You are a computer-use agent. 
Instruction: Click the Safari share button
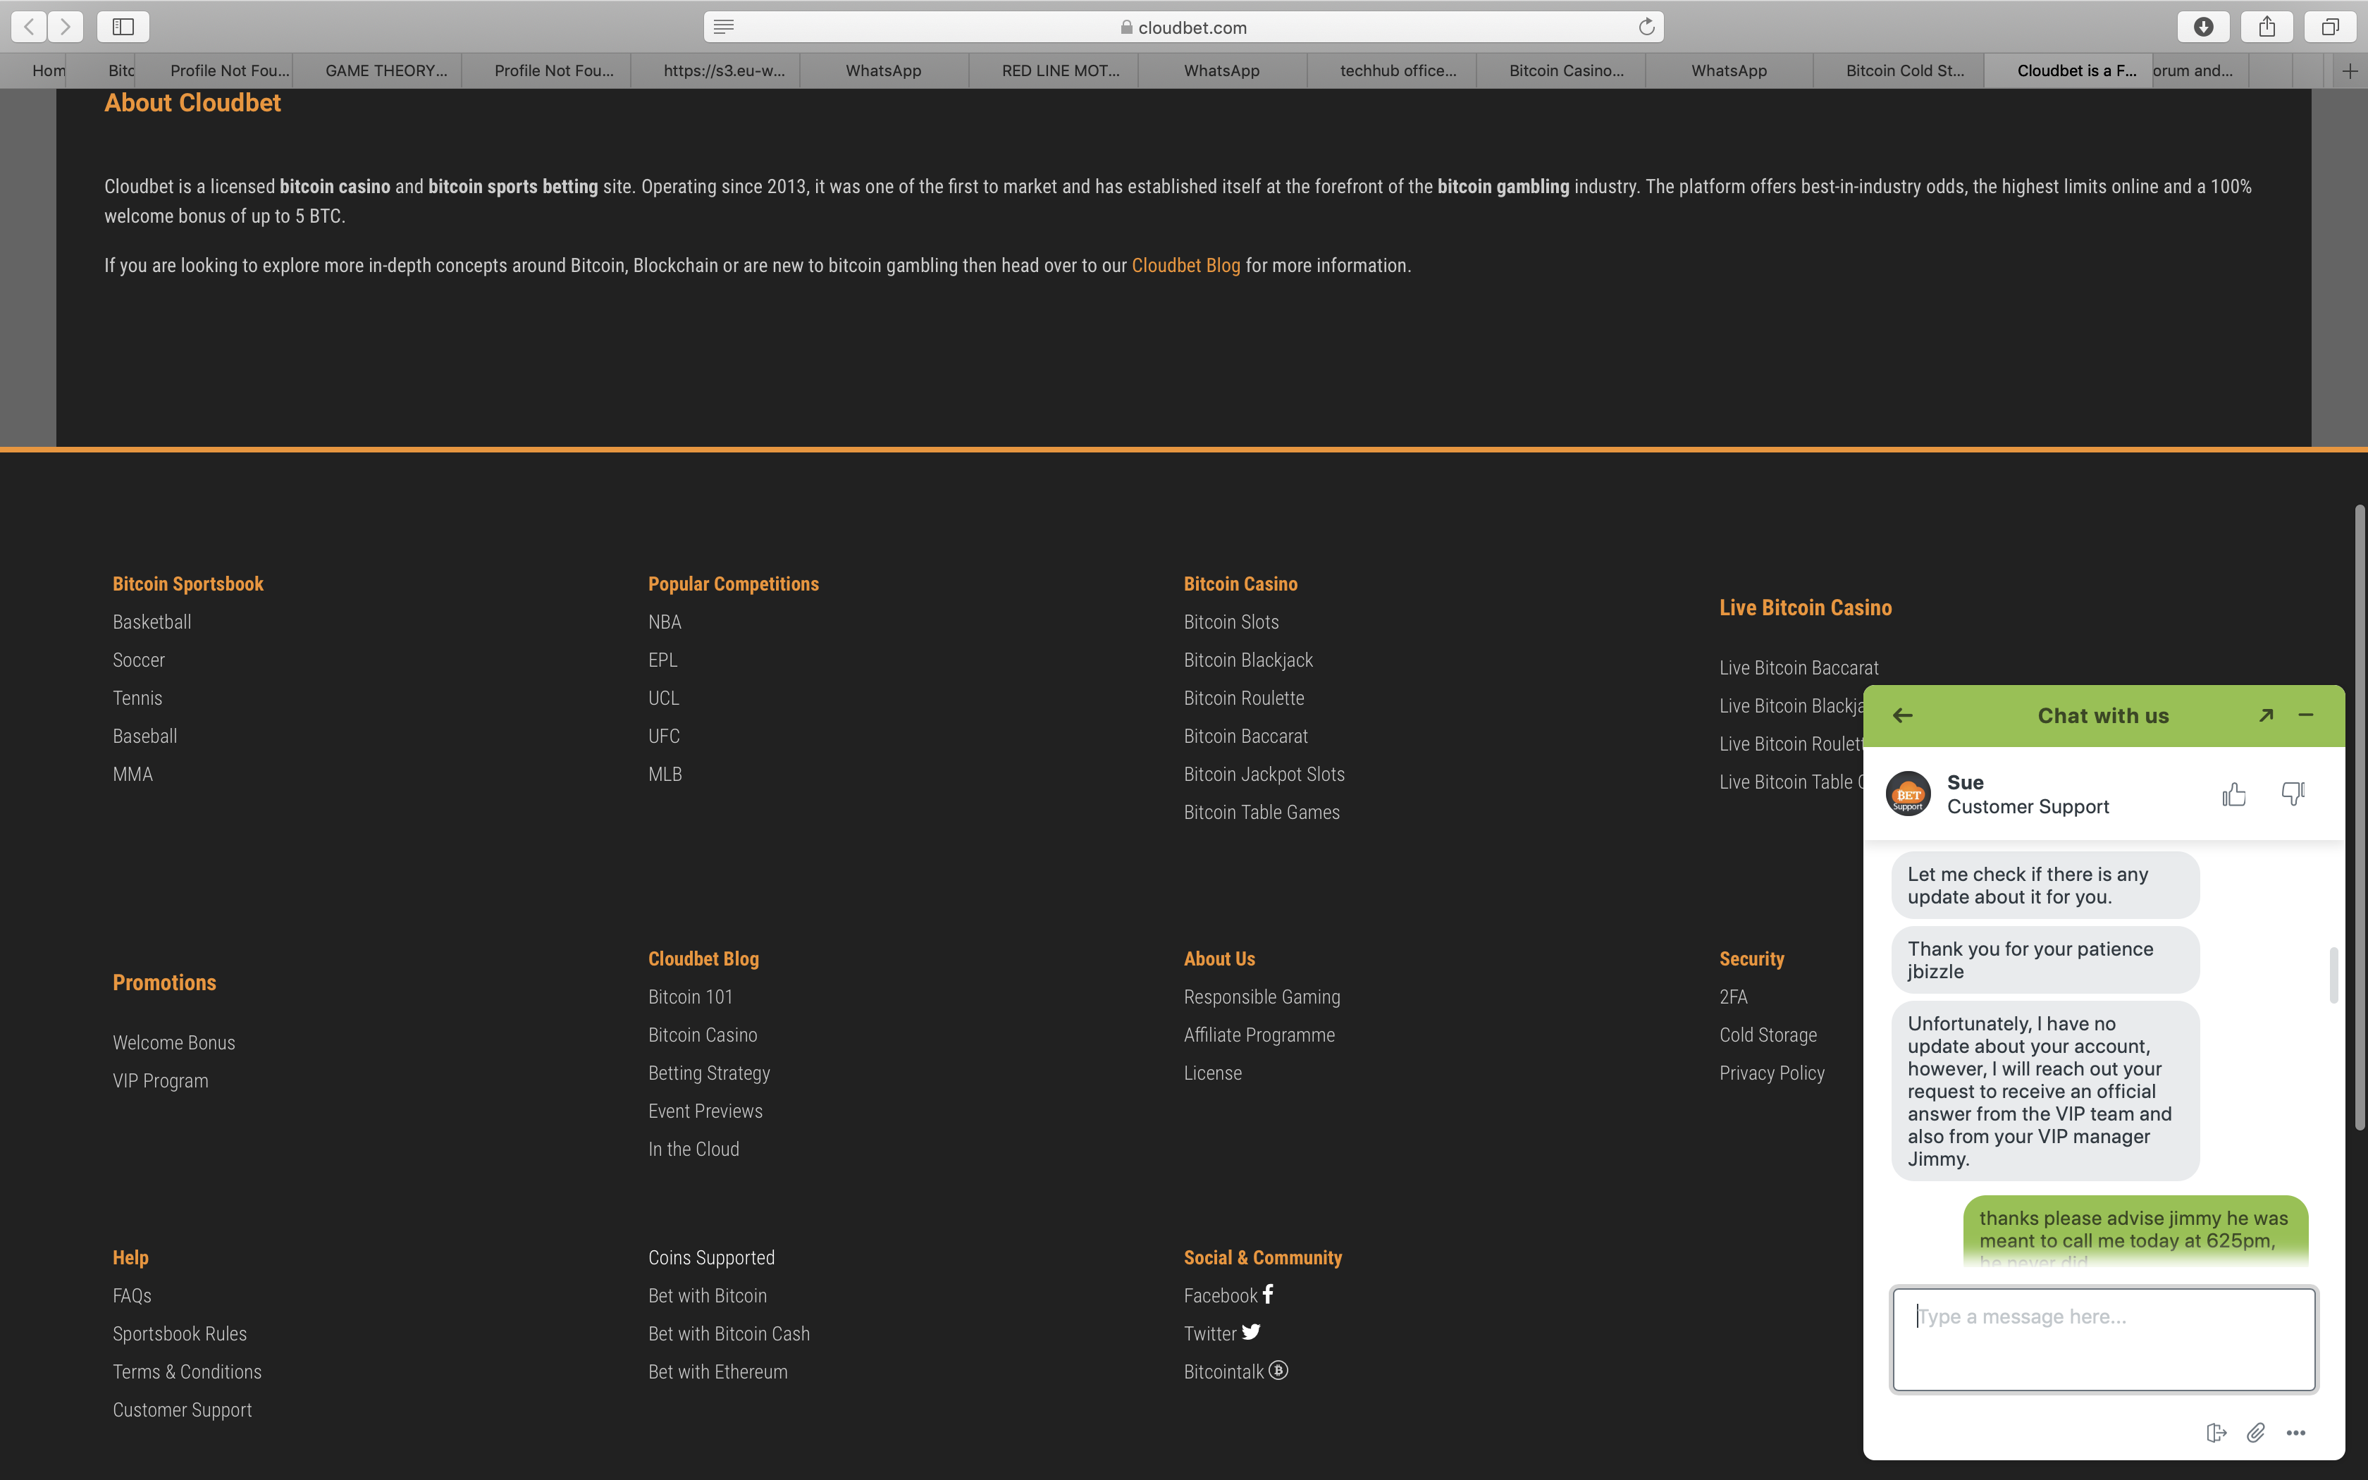click(2267, 27)
